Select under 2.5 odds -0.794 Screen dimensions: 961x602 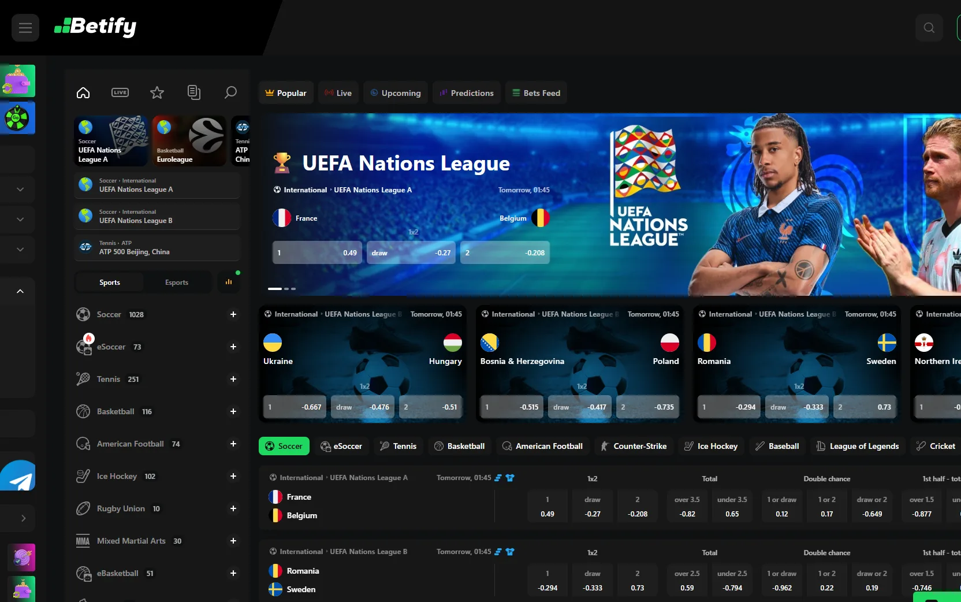pos(732,581)
